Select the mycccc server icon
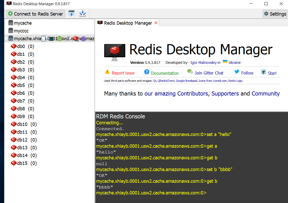 click(11, 31)
